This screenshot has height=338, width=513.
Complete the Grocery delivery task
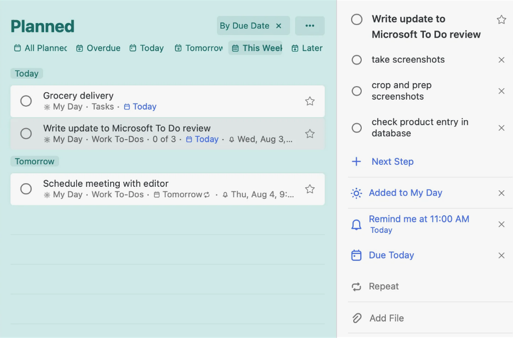(x=26, y=101)
